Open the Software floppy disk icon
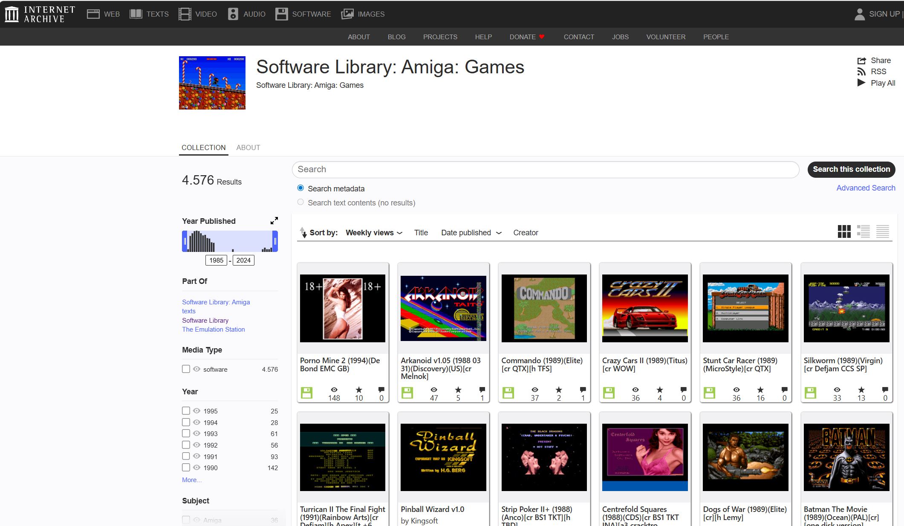This screenshot has width=904, height=526. pos(281,14)
